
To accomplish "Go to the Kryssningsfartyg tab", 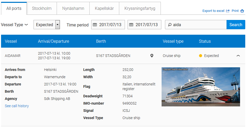I will coord(140,9).
